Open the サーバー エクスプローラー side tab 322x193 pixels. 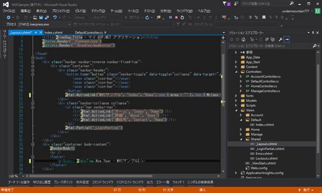4,44
